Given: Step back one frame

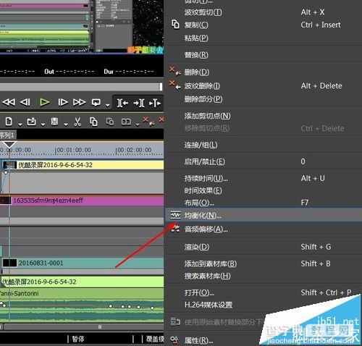Looking at the screenshot, I should tap(25, 103).
